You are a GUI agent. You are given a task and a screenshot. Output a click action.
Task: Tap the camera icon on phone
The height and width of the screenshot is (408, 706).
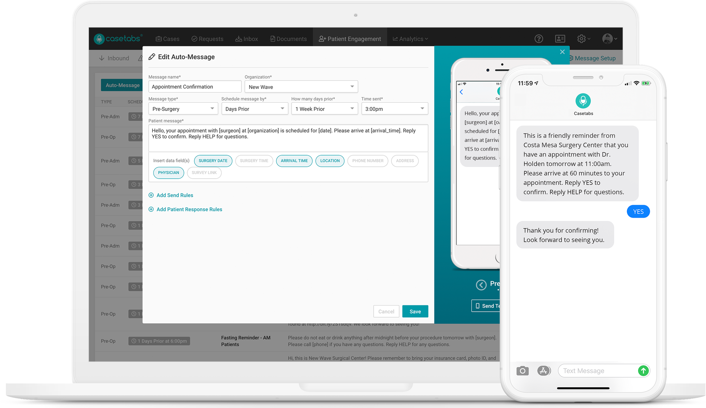522,371
